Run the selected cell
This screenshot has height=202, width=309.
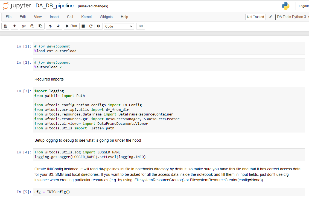tap(72, 26)
